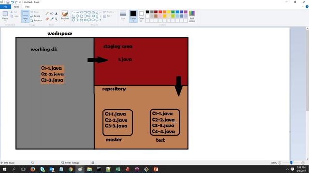Select the Color picker eyedropper tool
The width and height of the screenshot is (309, 173).
pyautogui.click(x=52, y=19)
